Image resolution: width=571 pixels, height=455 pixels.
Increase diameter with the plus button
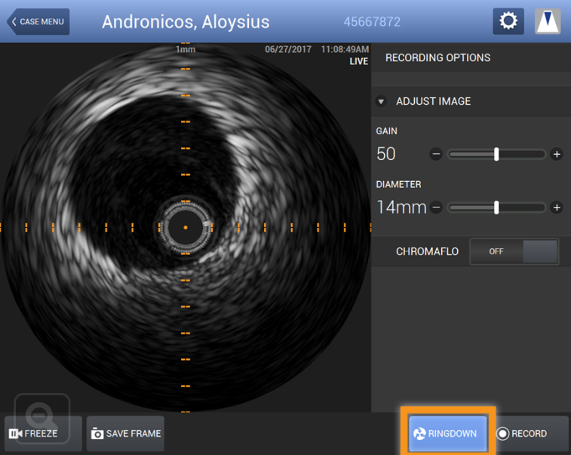tap(557, 208)
